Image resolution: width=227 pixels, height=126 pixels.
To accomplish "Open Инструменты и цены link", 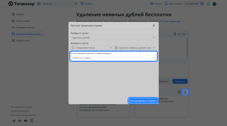I will point(22,107).
